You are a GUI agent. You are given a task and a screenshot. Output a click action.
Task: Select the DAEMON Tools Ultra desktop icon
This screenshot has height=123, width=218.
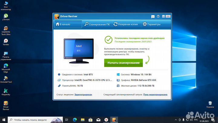click(6, 31)
